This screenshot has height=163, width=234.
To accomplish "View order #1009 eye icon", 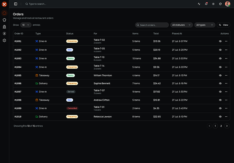I will (220, 108).
